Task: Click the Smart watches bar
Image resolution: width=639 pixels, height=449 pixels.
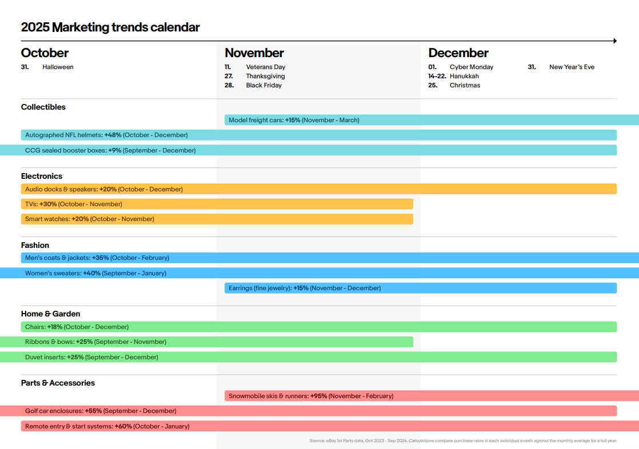Action: point(217,219)
